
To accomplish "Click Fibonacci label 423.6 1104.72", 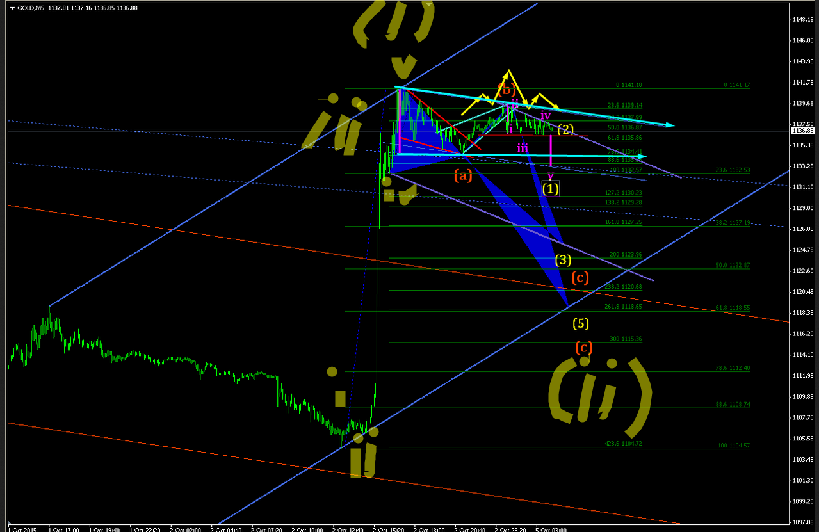I will pyautogui.click(x=624, y=443).
